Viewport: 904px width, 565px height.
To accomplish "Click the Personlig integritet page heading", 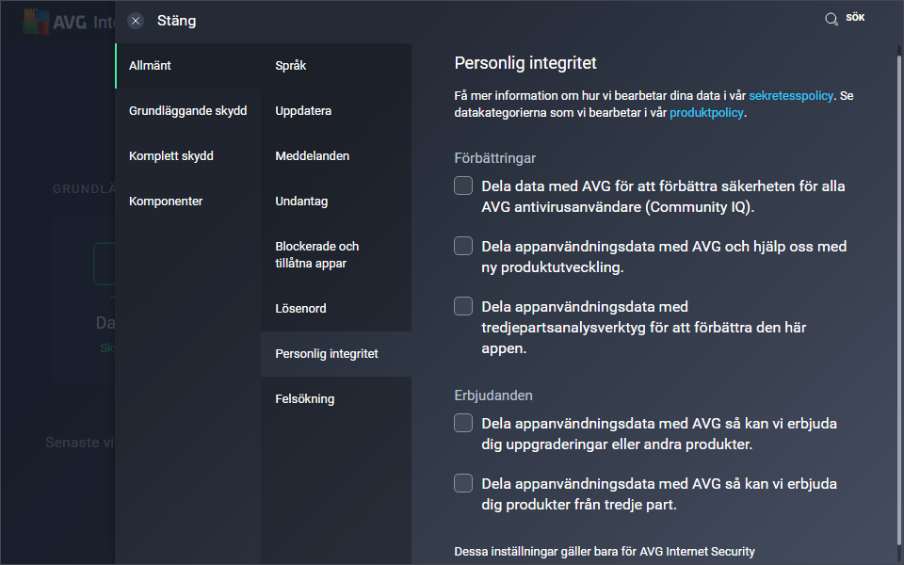I will click(525, 63).
